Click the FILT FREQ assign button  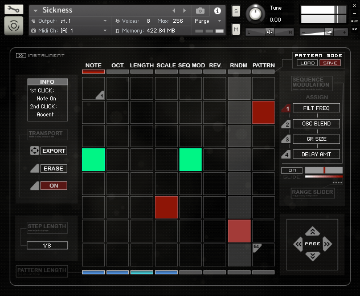(317, 108)
